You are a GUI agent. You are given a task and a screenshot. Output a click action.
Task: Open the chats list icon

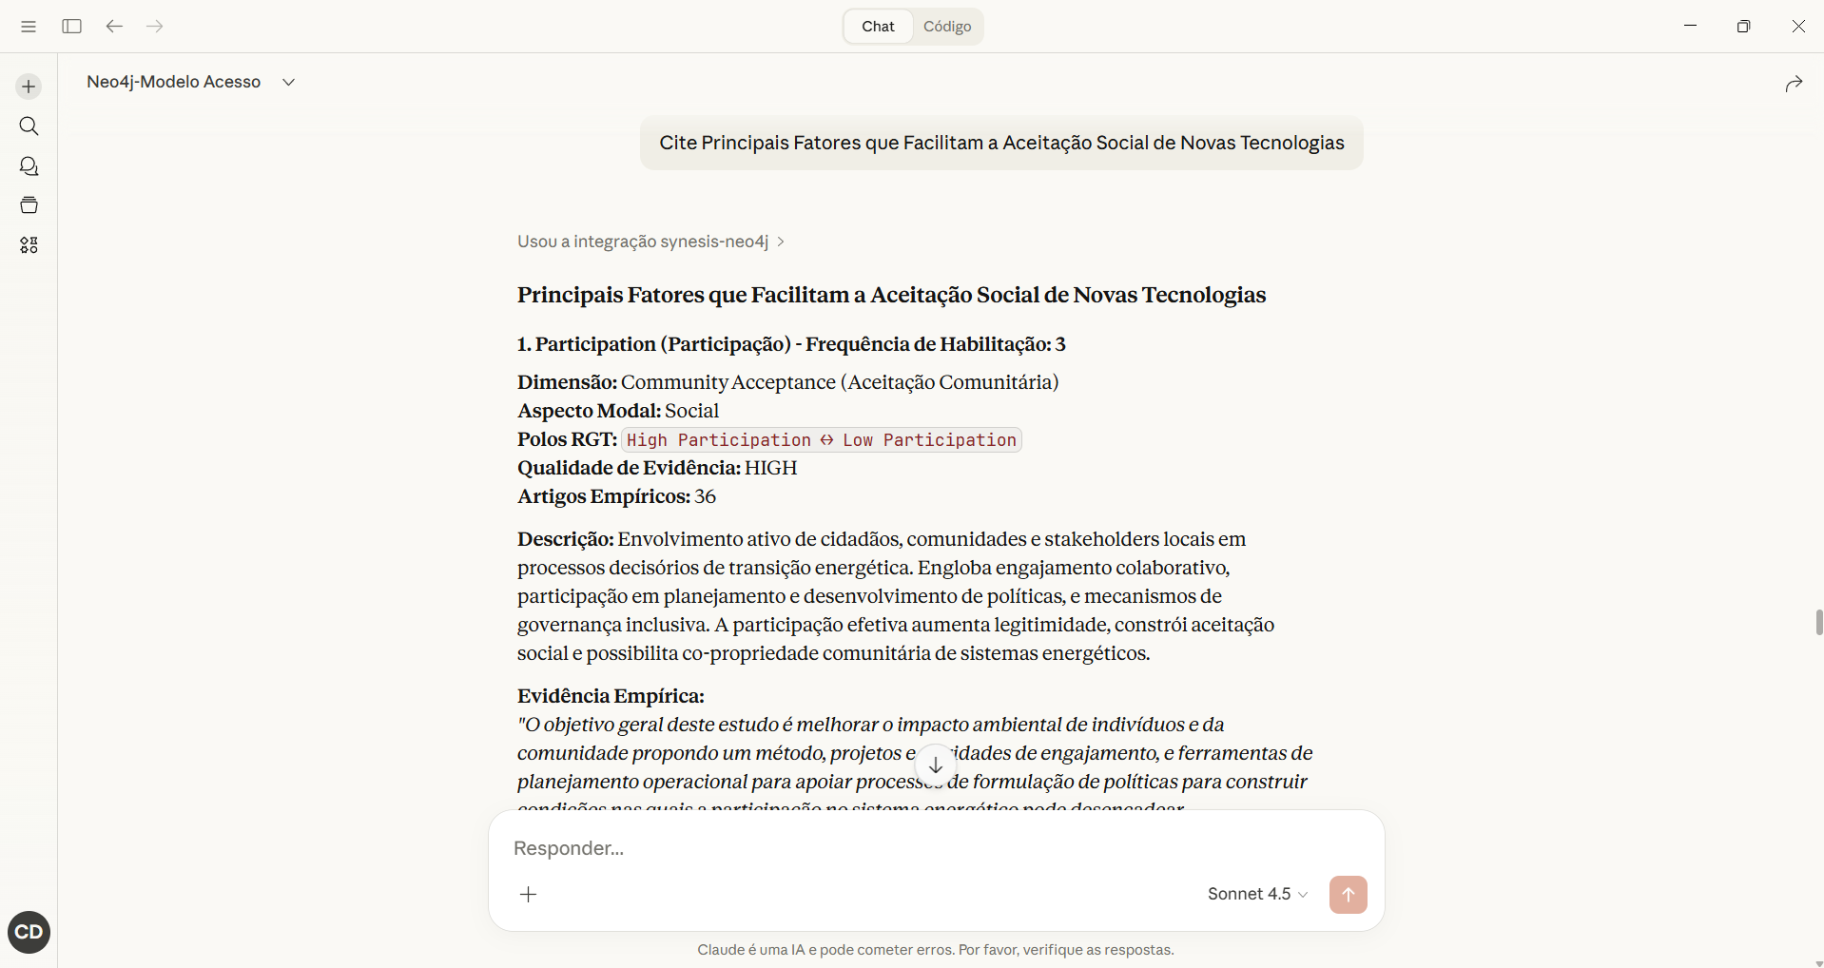tap(29, 166)
